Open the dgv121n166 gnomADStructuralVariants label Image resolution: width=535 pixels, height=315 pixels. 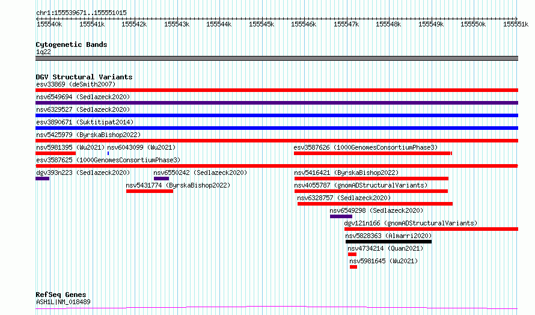(411, 223)
